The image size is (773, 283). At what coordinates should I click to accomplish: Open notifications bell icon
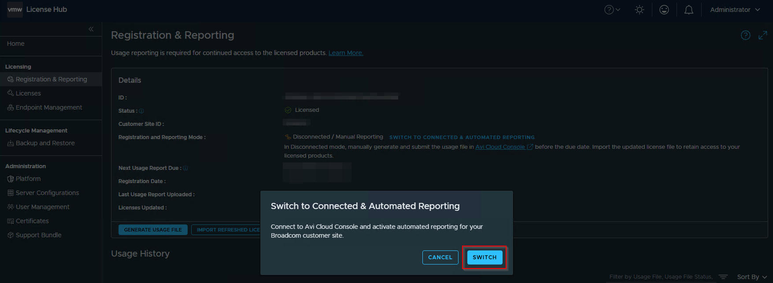(689, 10)
